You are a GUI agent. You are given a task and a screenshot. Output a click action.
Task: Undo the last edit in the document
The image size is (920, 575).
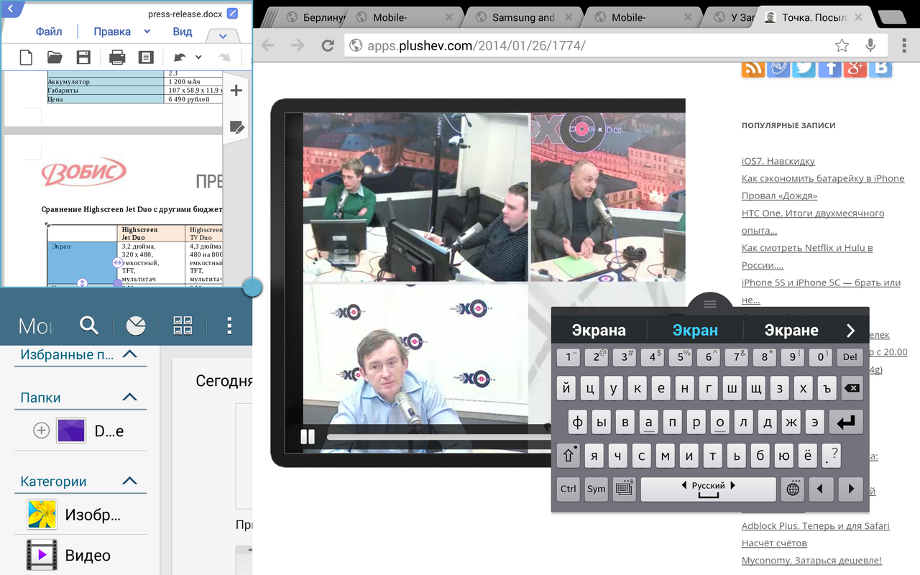point(179,57)
